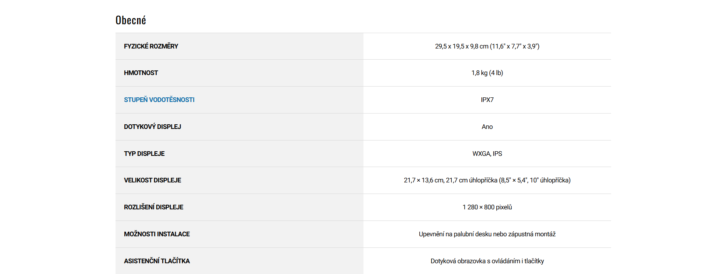Click the Ano value for touchscreen

click(487, 127)
